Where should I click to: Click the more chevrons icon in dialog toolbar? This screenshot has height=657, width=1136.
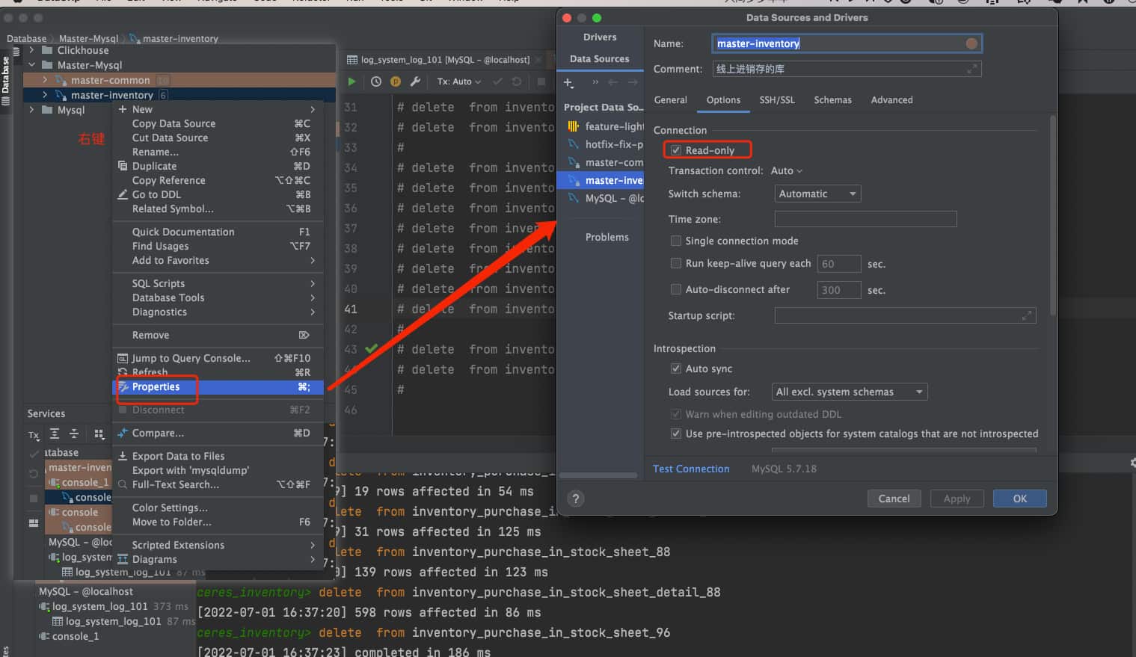tap(595, 82)
